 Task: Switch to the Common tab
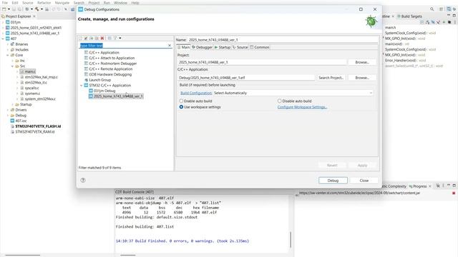[x=260, y=47]
